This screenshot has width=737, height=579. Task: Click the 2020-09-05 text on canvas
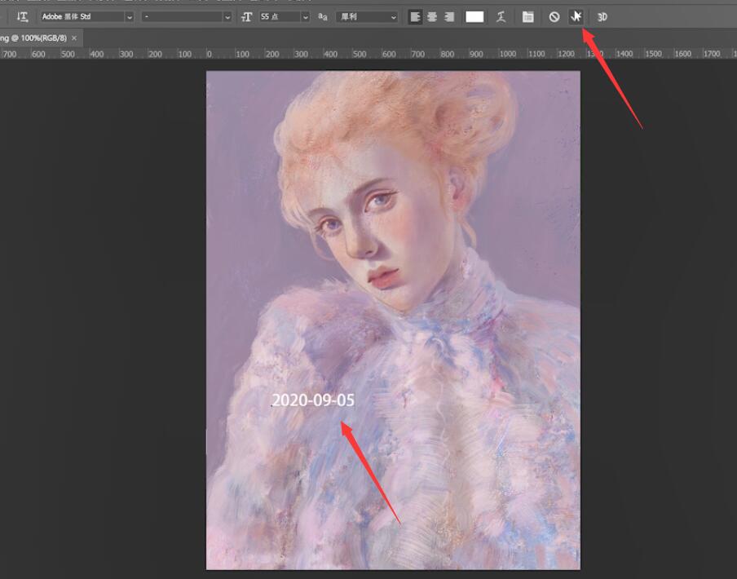point(313,400)
